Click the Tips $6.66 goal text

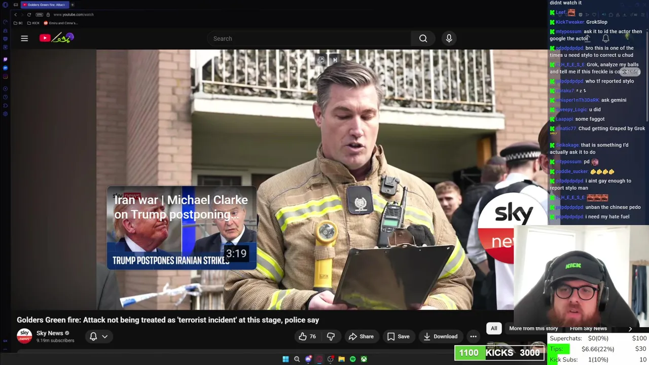pos(582,349)
